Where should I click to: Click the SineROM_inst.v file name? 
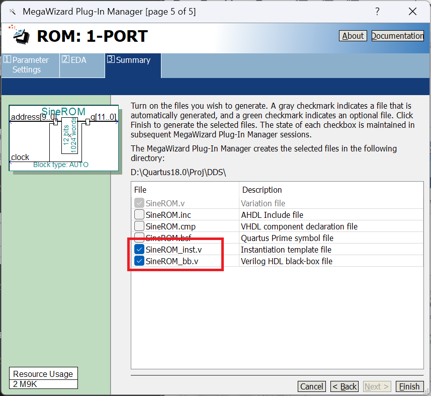click(174, 250)
